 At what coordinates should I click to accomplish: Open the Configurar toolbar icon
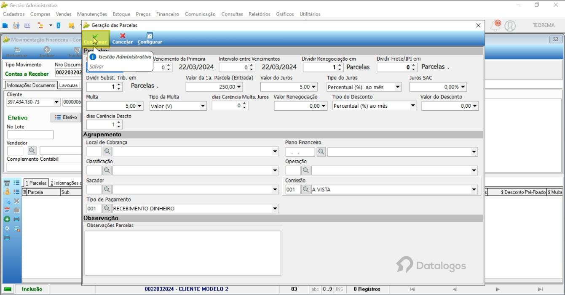tap(150, 36)
